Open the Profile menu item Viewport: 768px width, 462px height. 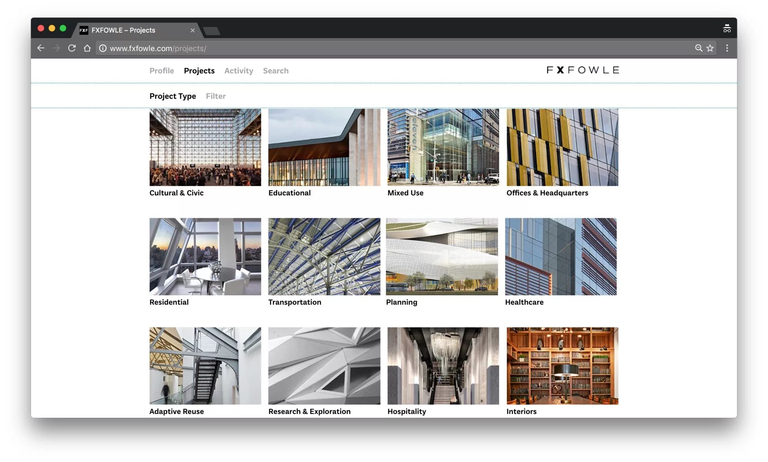(162, 71)
